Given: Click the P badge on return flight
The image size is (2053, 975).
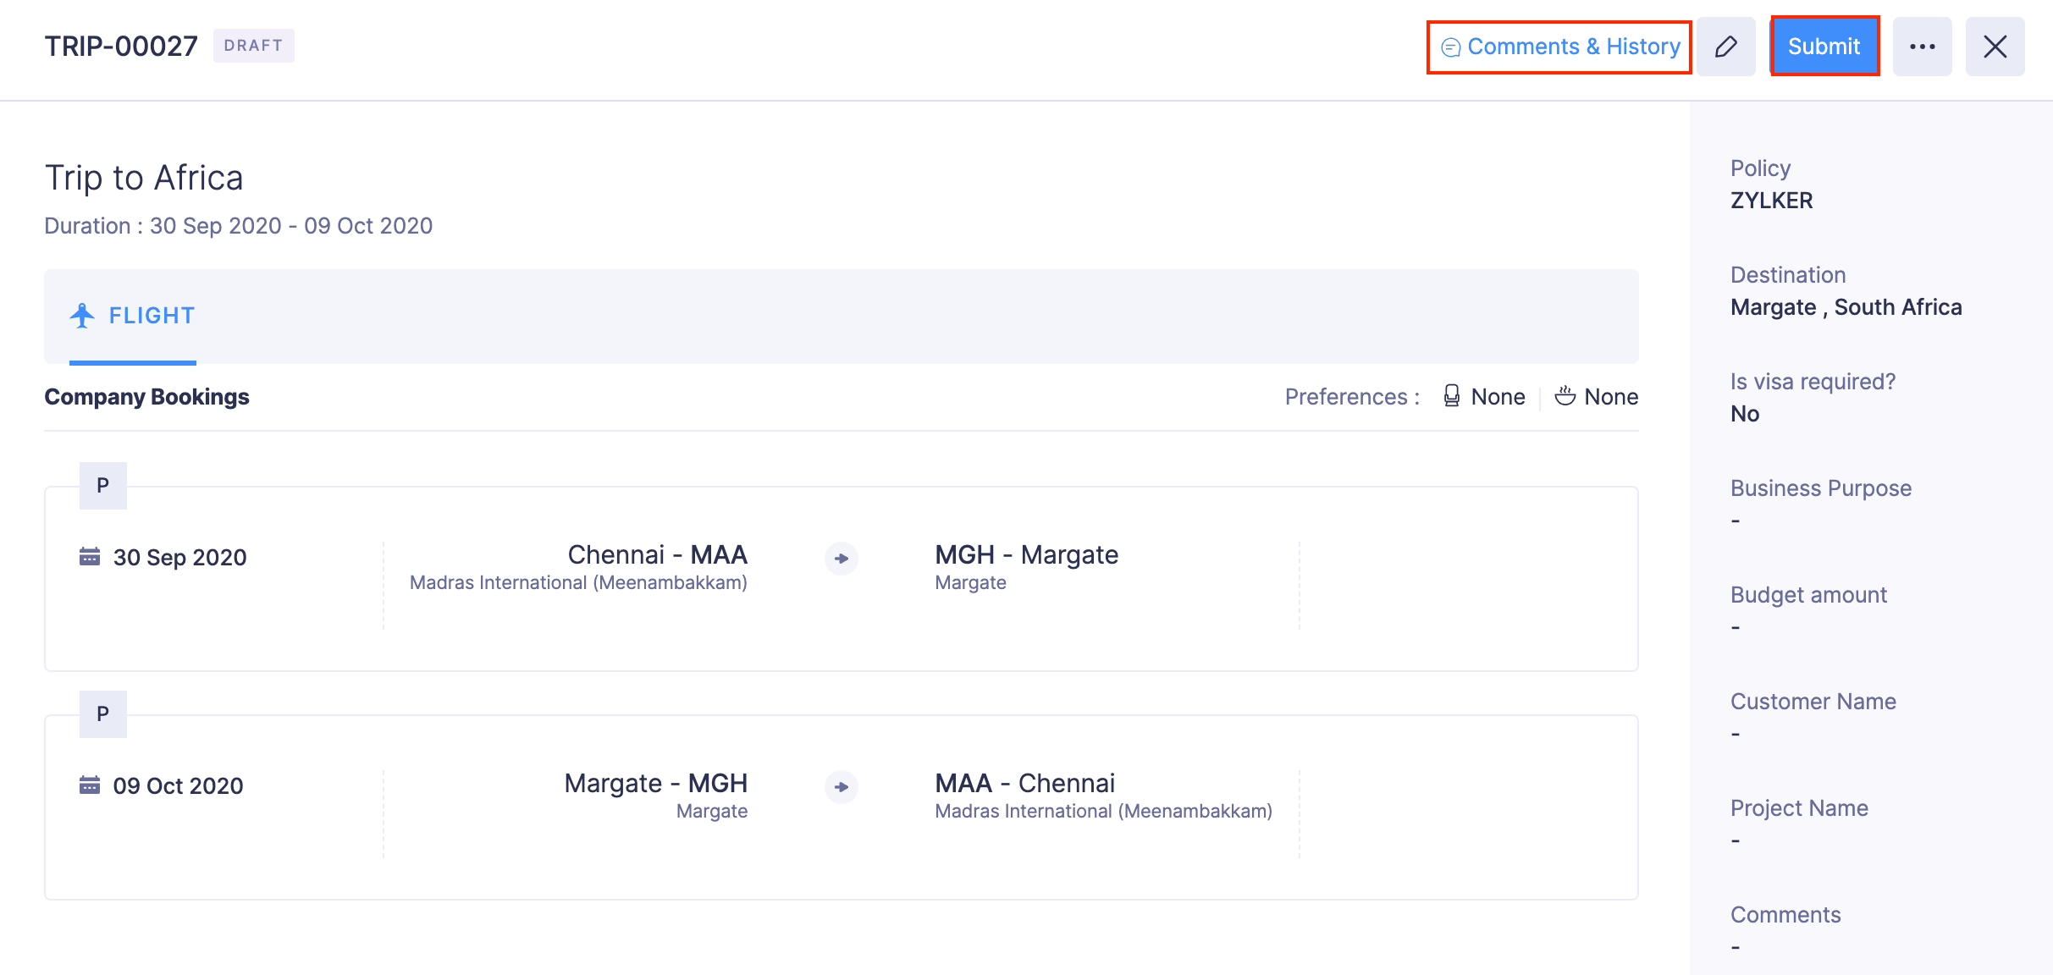Looking at the screenshot, I should tap(103, 714).
